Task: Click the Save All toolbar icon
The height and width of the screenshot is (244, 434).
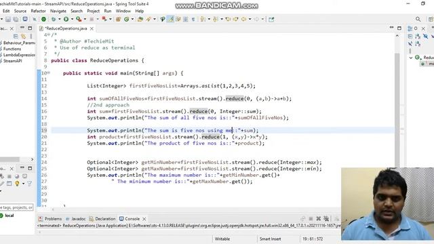Action: pyautogui.click(x=16, y=19)
